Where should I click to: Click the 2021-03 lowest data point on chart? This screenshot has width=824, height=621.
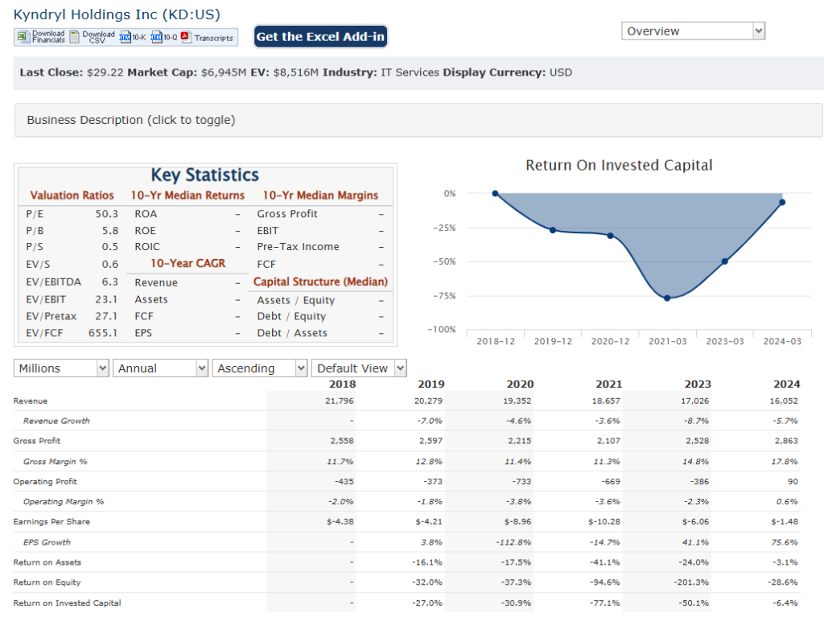coord(667,298)
